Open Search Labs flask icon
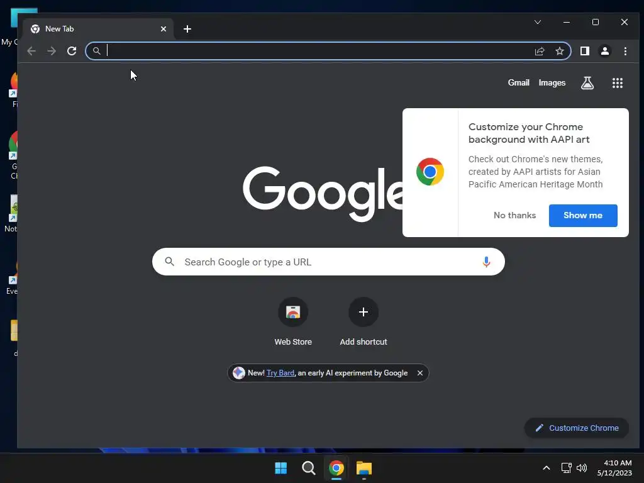Screen dimensions: 644x483 click(587, 83)
